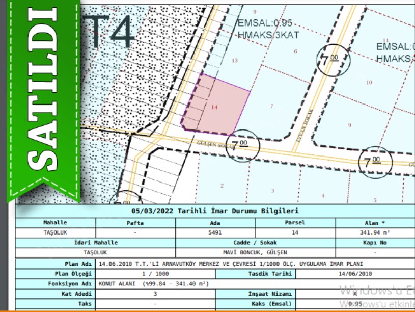Click the 05/03/2022 Tarihli İmar Durumu Bilgileri header
The width and height of the screenshot is (415, 312).
(215, 211)
